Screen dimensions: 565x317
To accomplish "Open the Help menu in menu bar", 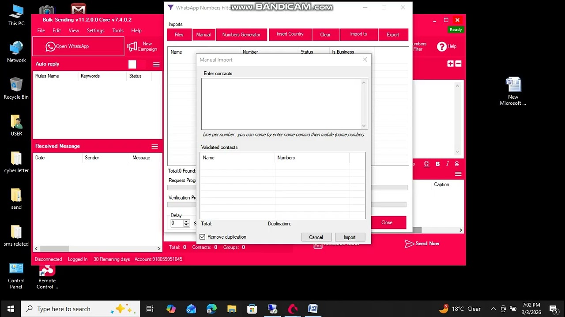I will coord(136,30).
